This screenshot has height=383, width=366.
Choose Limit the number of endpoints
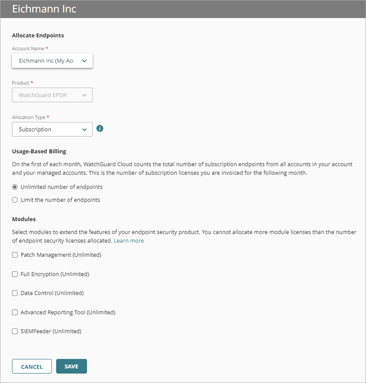(x=15, y=200)
